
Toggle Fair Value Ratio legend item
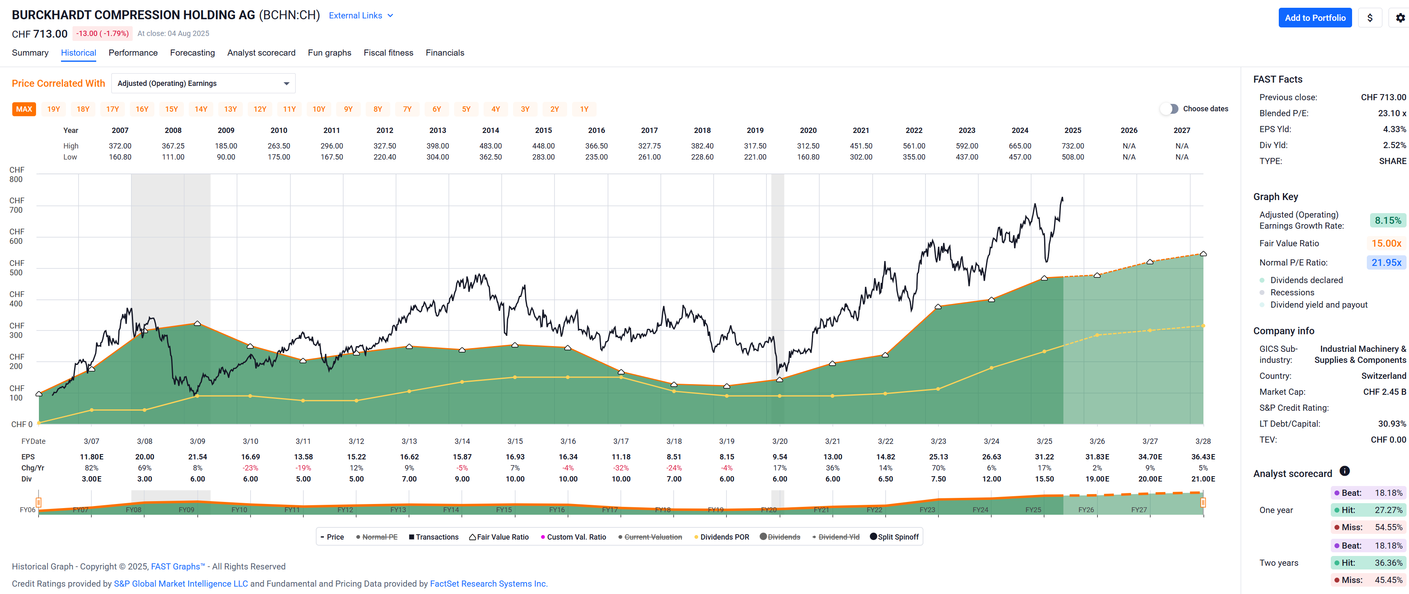point(499,537)
